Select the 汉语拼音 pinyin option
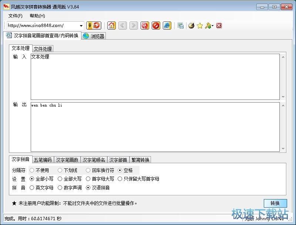 point(98,188)
